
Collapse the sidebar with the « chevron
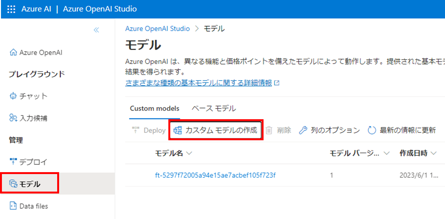(96, 29)
